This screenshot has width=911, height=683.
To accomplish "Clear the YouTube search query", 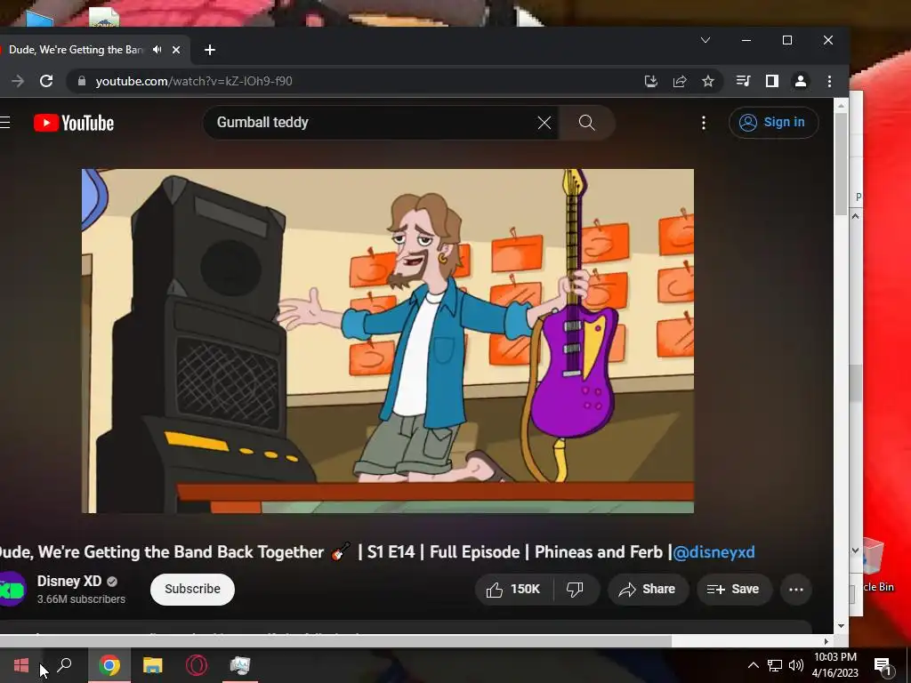I will tap(544, 123).
